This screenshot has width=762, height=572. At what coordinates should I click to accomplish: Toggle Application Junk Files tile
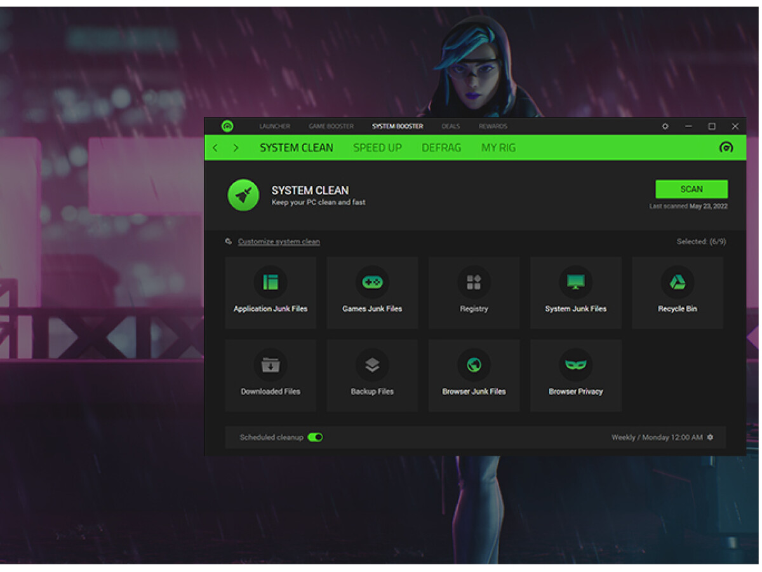[x=271, y=292]
